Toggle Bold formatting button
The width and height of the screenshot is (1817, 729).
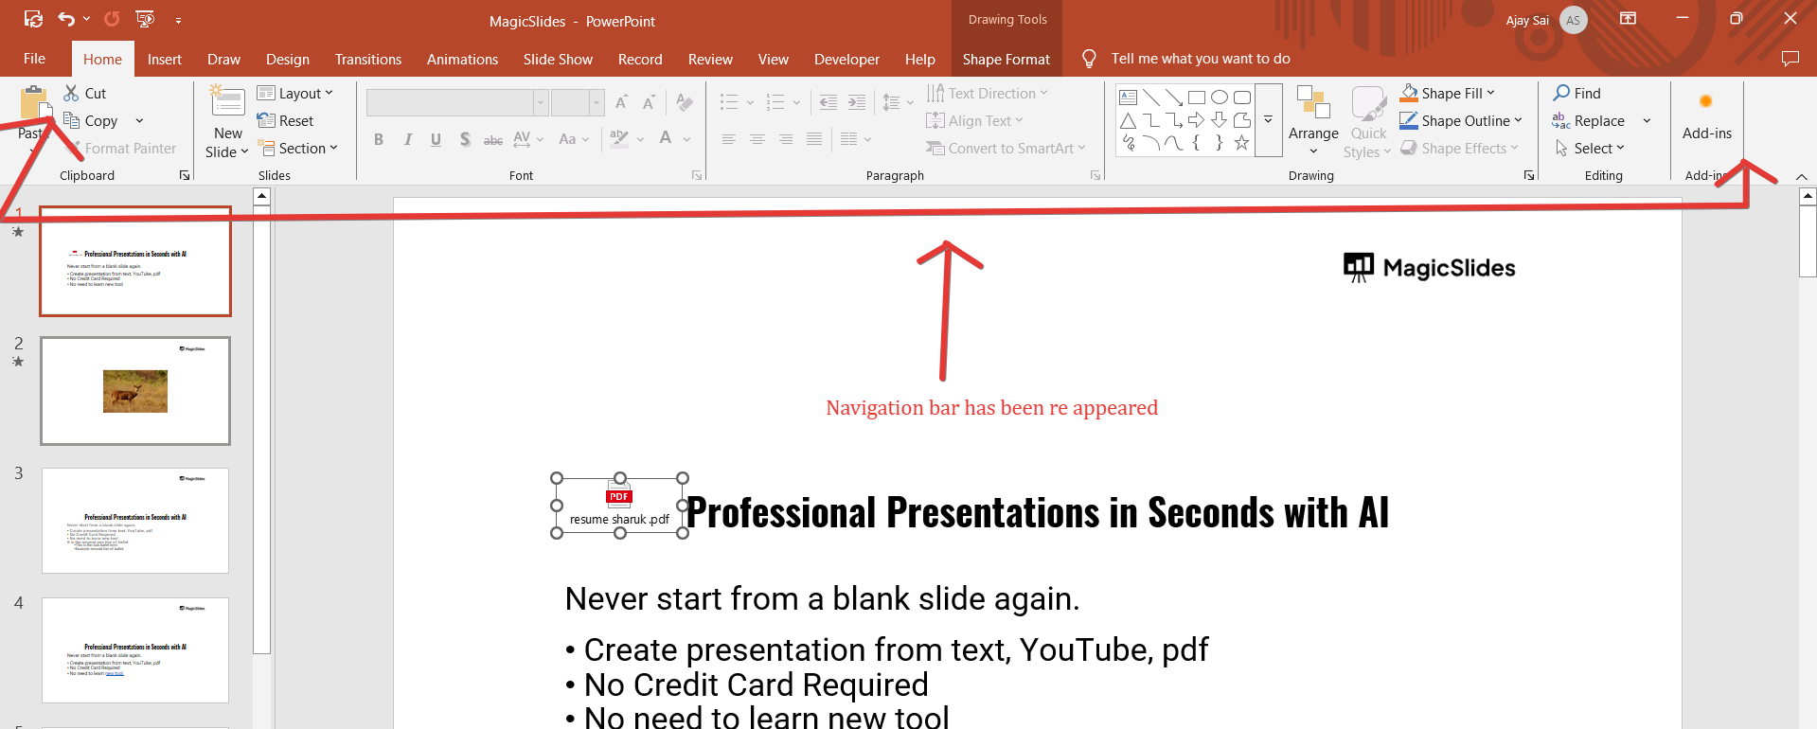379,139
